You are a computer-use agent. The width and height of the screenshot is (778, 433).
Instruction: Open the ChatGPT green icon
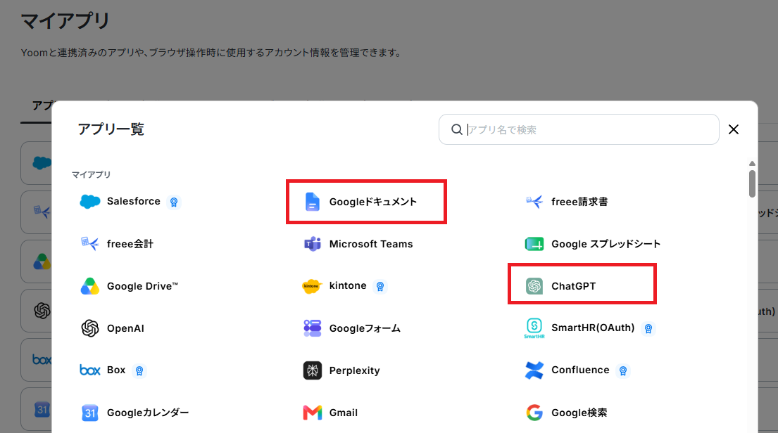coord(534,286)
